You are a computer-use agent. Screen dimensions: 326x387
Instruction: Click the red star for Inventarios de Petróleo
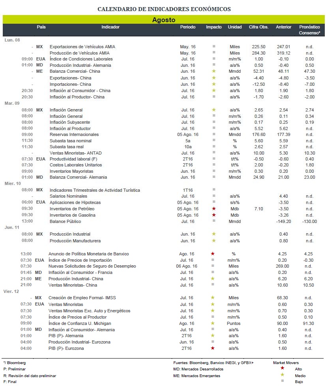(x=214, y=209)
